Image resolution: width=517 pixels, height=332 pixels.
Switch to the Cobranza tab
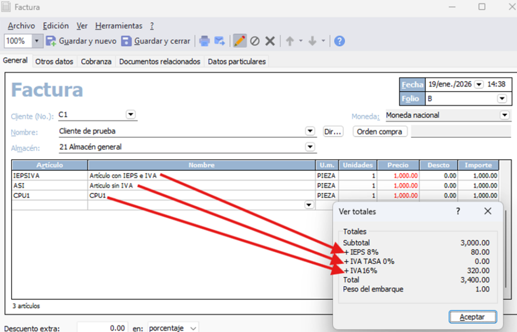96,61
